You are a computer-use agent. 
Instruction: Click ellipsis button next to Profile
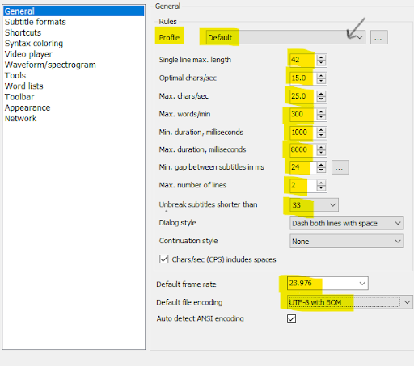click(x=379, y=37)
